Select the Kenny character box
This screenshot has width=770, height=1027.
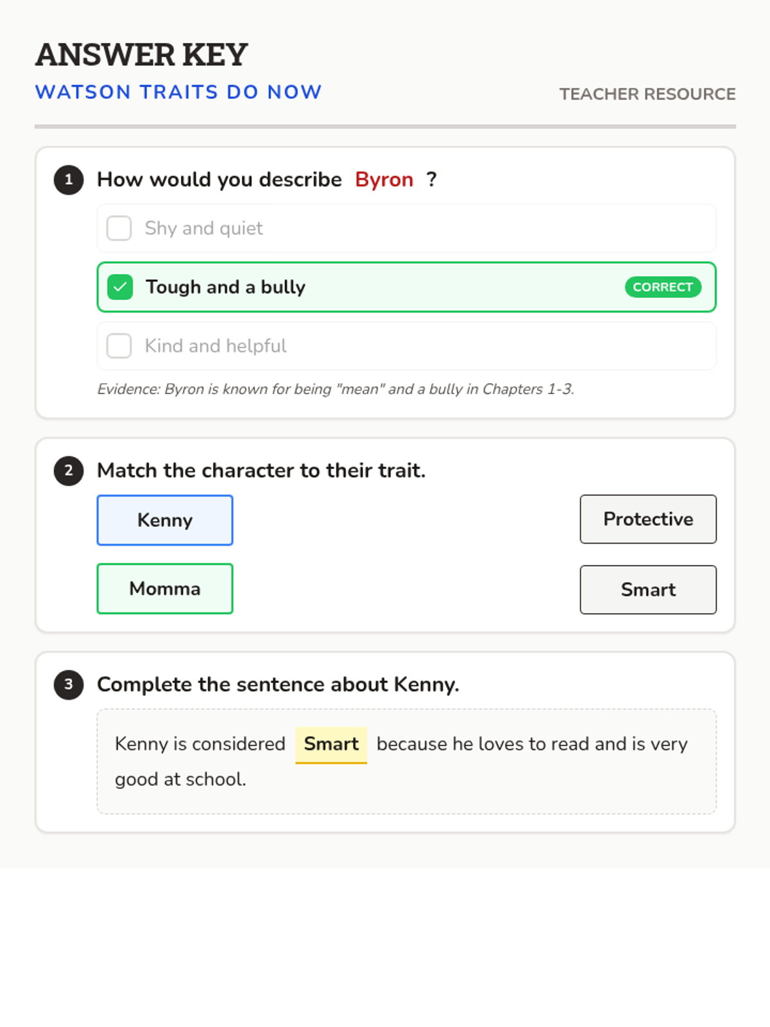165,520
